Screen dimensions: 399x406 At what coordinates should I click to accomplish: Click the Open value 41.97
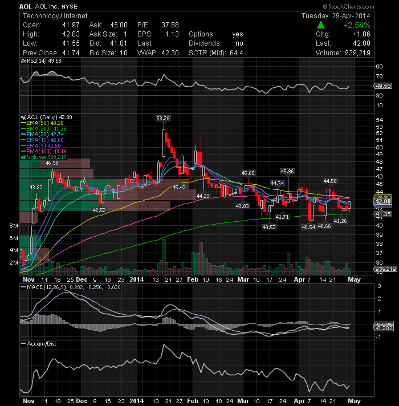coord(71,25)
